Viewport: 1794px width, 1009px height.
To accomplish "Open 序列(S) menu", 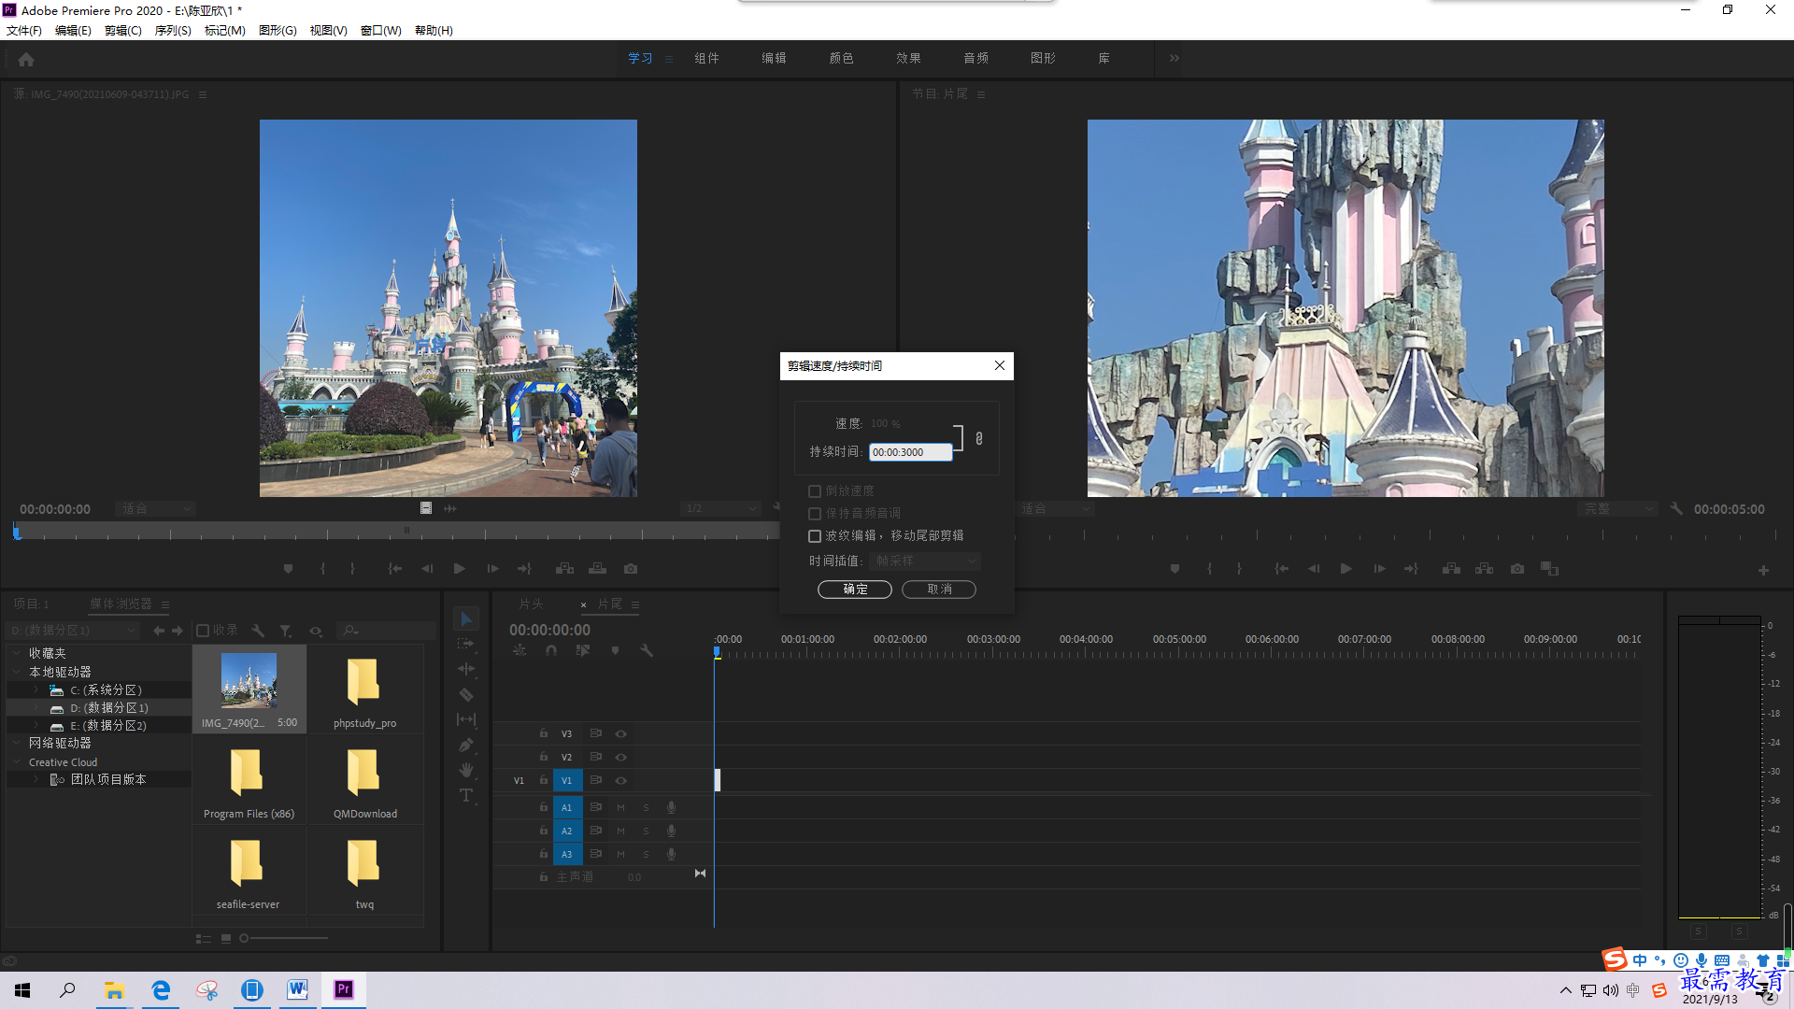I will (173, 30).
